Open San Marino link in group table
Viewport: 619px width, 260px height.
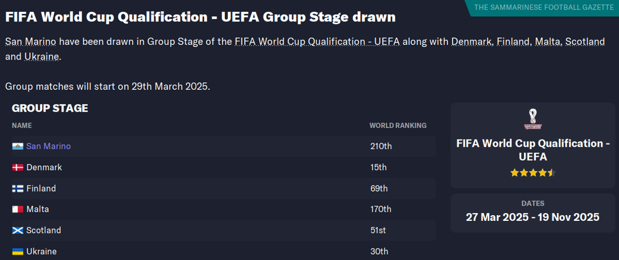pos(48,146)
